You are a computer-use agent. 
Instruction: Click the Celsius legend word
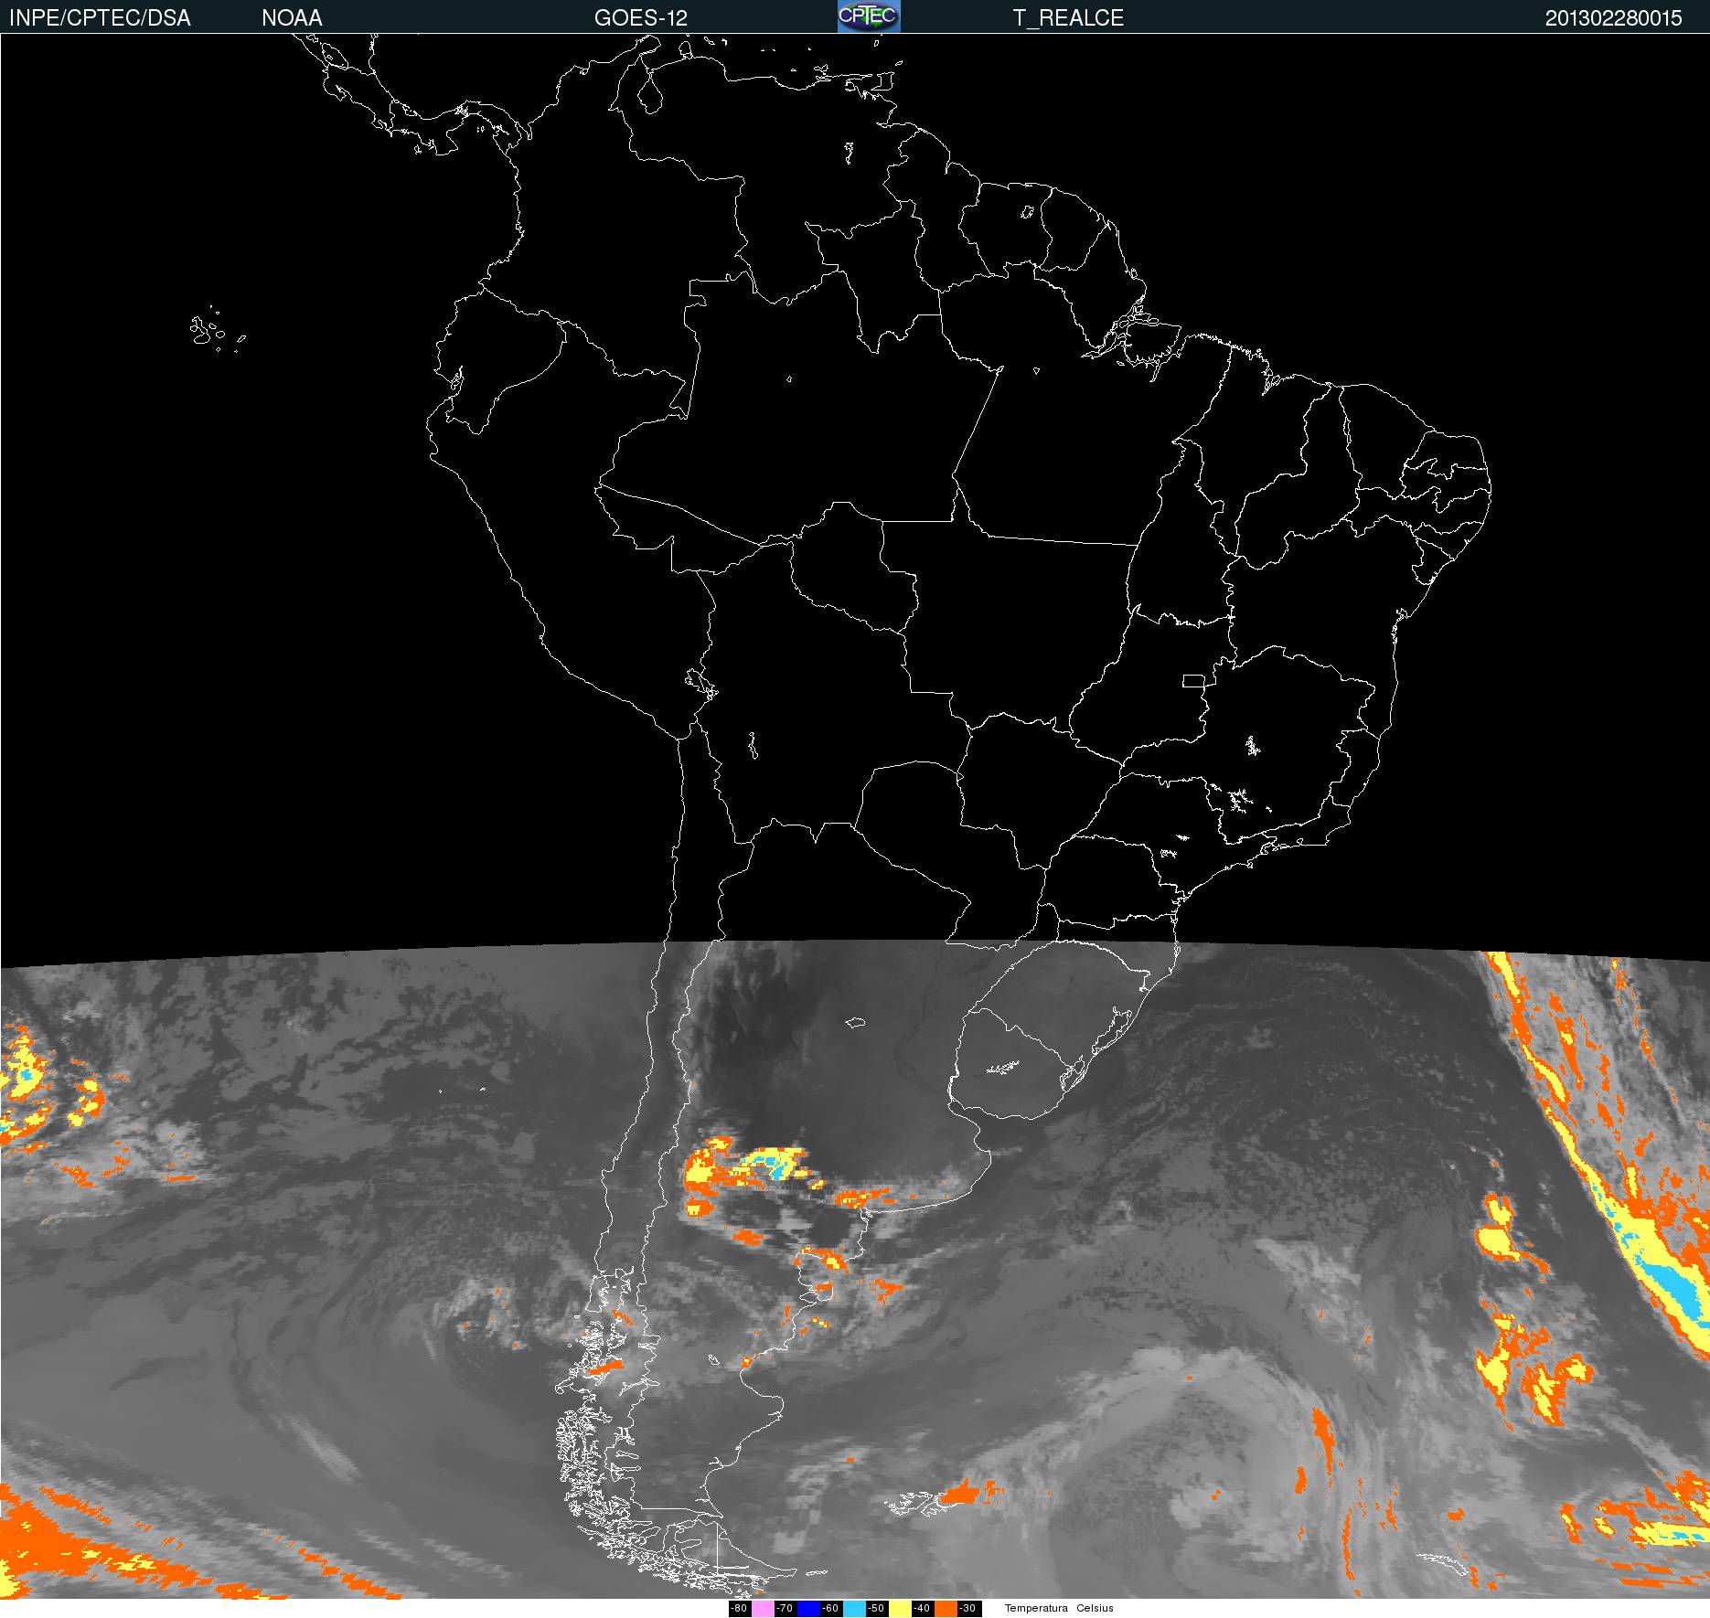tap(1095, 1608)
